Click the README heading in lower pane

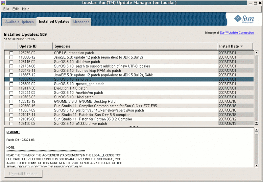13,132
